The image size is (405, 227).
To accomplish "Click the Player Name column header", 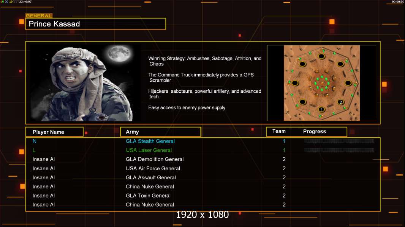I will coord(54,132).
